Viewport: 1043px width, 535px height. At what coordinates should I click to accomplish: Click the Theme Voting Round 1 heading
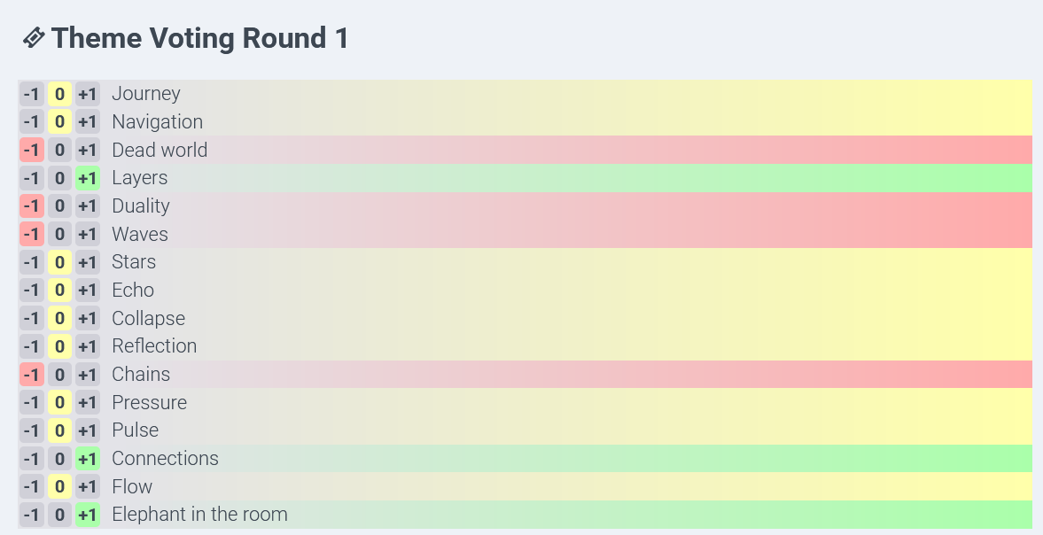coord(199,38)
